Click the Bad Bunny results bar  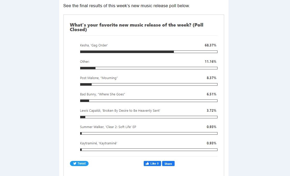pos(149,101)
